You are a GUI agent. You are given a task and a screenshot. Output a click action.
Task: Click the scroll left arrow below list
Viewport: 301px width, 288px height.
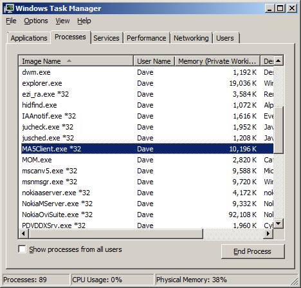(23, 233)
